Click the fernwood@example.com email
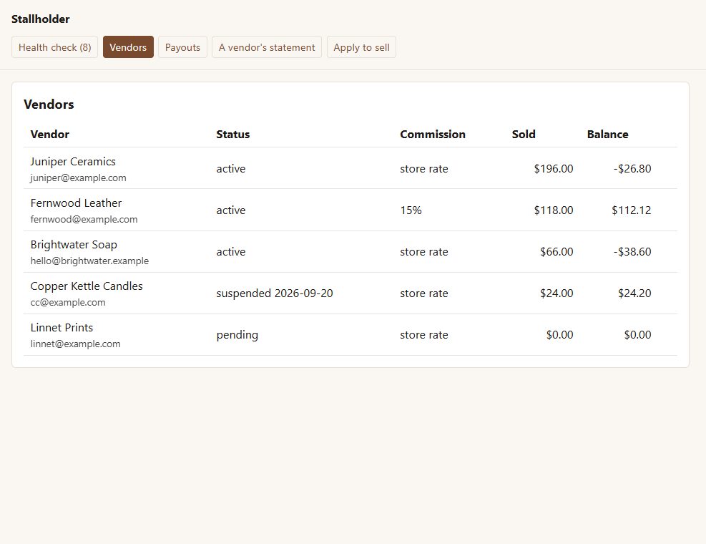 [x=84, y=220]
